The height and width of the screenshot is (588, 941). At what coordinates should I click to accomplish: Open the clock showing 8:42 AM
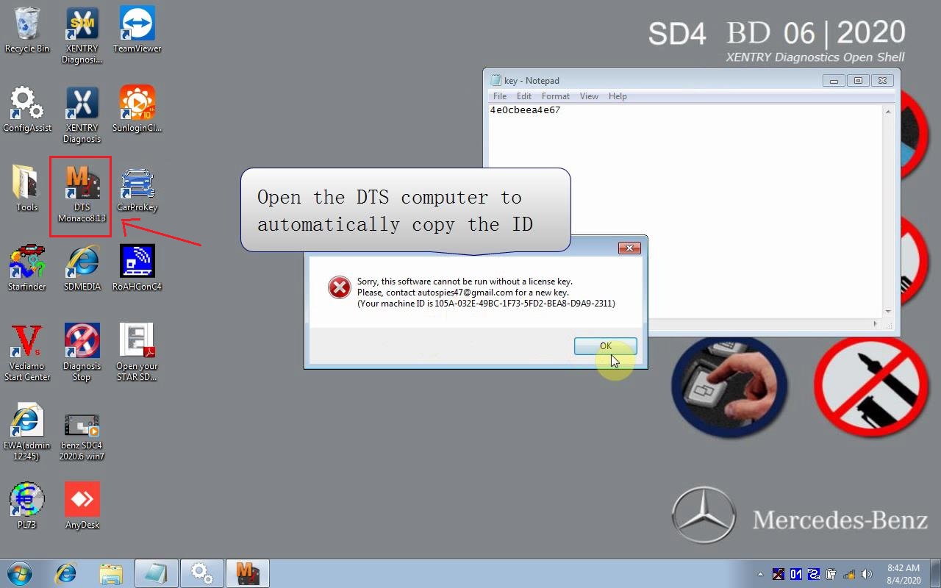[x=904, y=574]
